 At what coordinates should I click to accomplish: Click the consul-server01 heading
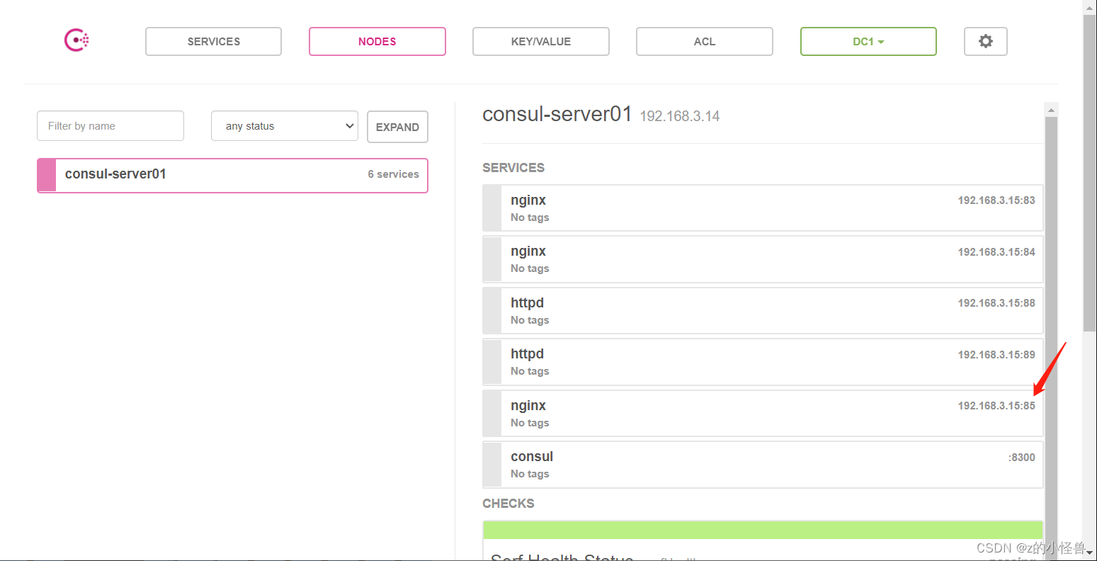click(557, 114)
